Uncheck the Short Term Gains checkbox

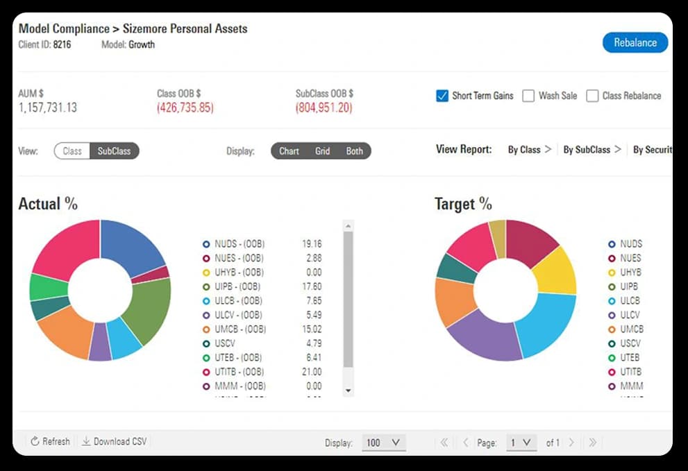tap(442, 96)
